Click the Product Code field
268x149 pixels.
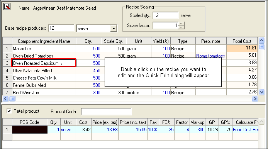coord(106,112)
